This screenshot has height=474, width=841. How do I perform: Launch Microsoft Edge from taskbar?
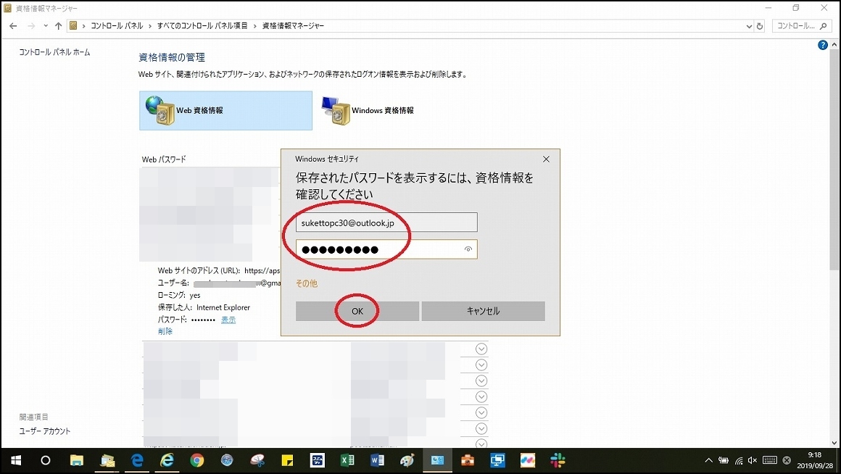[137, 461]
